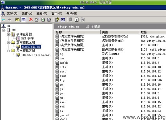Click the new record document icon

point(77,20)
